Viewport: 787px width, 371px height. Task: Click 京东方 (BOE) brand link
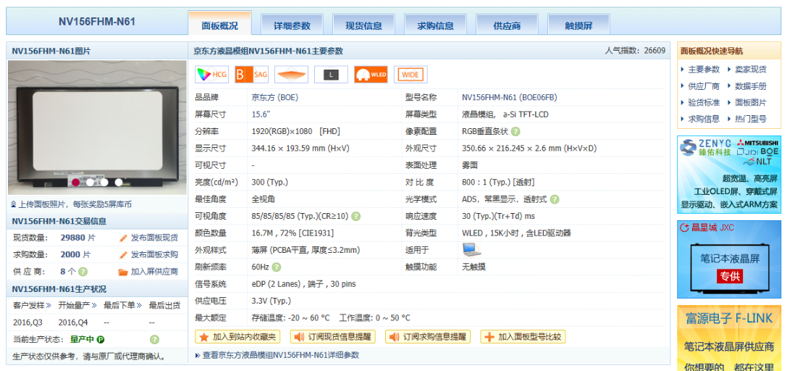click(x=274, y=97)
